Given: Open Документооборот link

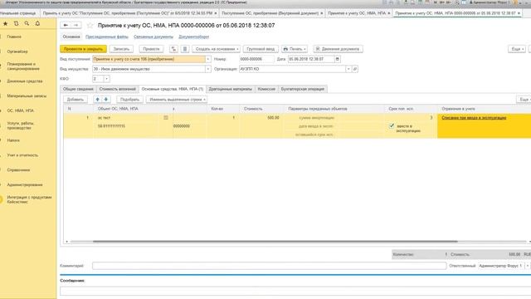Looking at the screenshot, I should [x=193, y=37].
